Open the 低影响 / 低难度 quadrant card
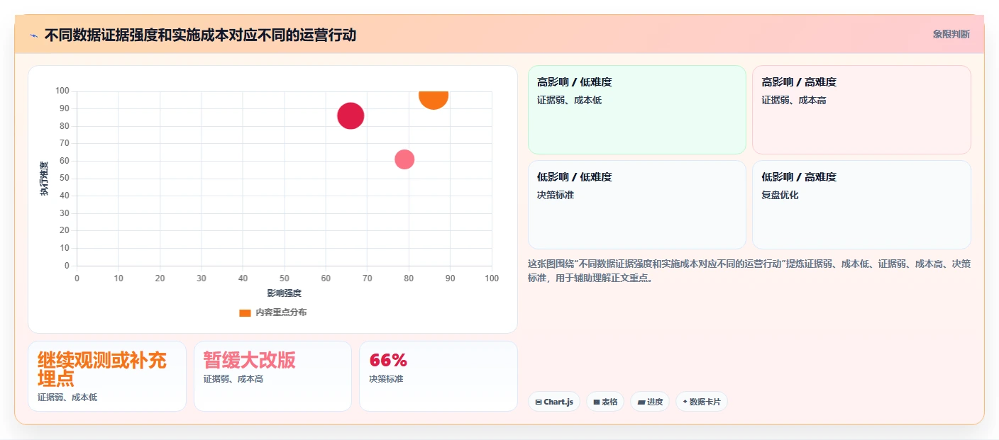999x440 pixels. [x=636, y=205]
